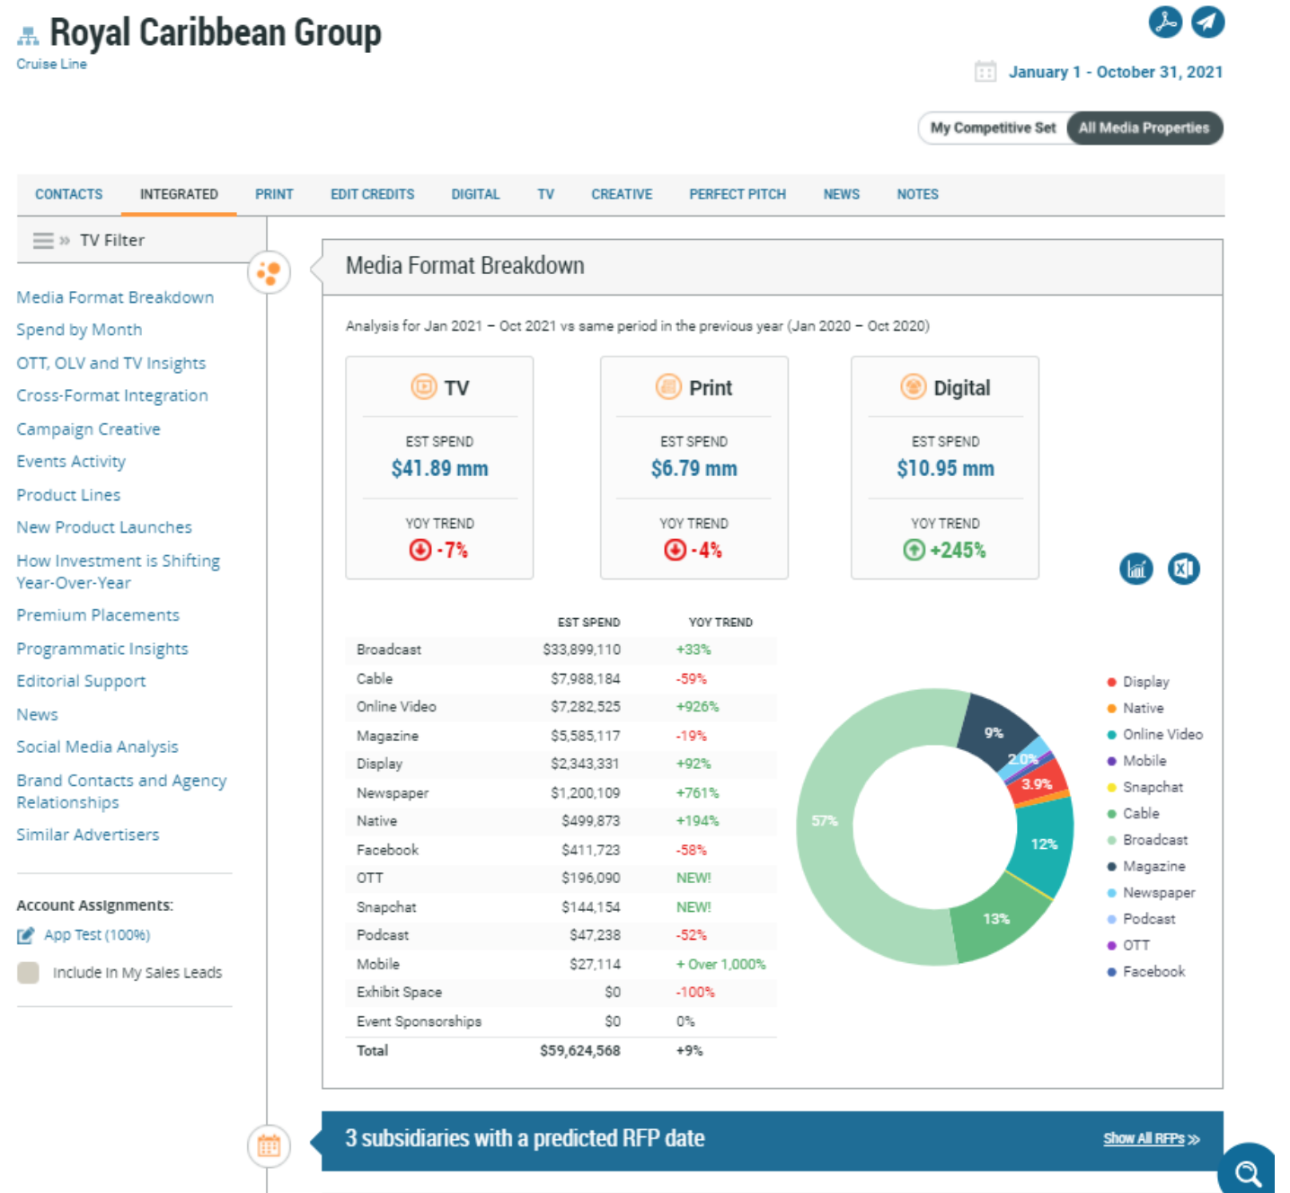The width and height of the screenshot is (1290, 1193).
Task: Go to Campaign Creative section
Action: click(88, 429)
